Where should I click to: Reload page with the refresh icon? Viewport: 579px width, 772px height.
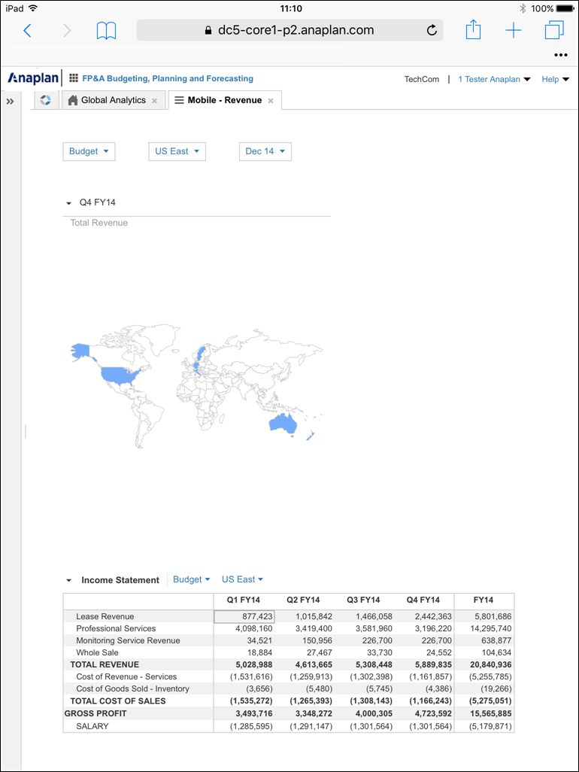coord(432,31)
